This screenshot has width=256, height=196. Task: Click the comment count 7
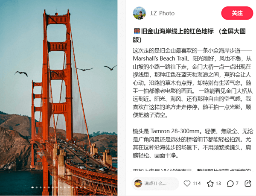(237, 183)
